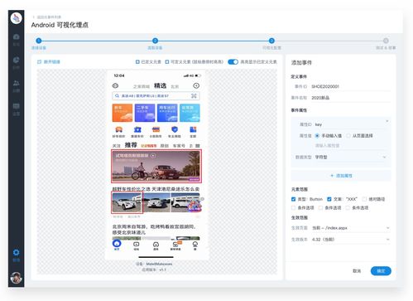Image resolution: width=413 pixels, height=301 pixels.
Task: Tap the 精选 tab in phone header
Action: pos(160,85)
